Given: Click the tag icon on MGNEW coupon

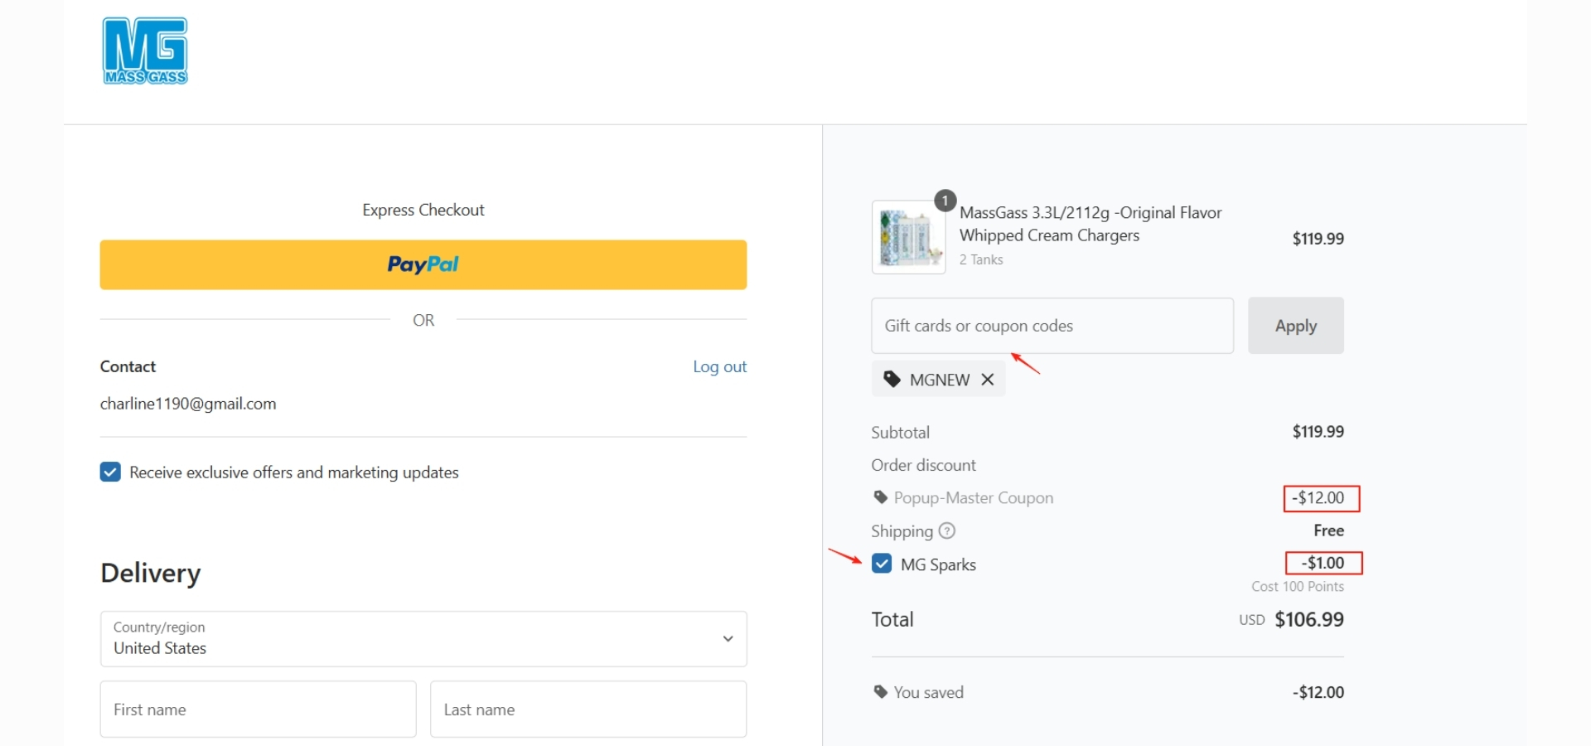Looking at the screenshot, I should pos(892,380).
